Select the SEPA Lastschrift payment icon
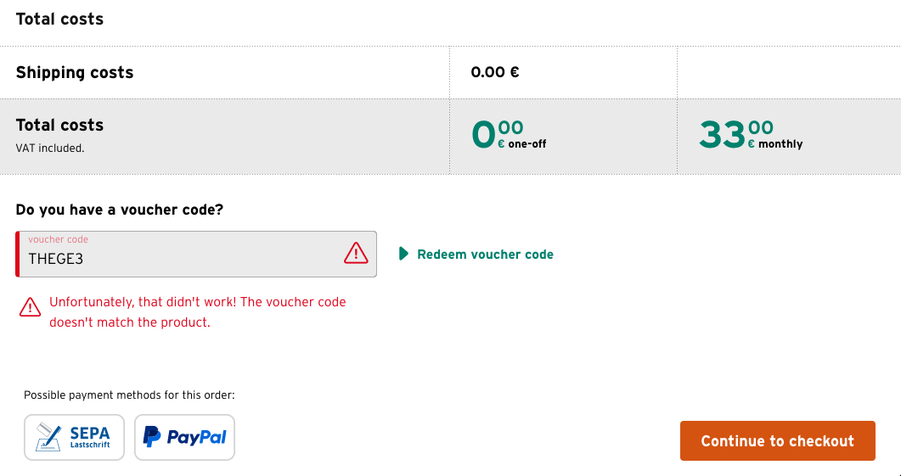Screen dimensions: 901x476 coord(74,437)
